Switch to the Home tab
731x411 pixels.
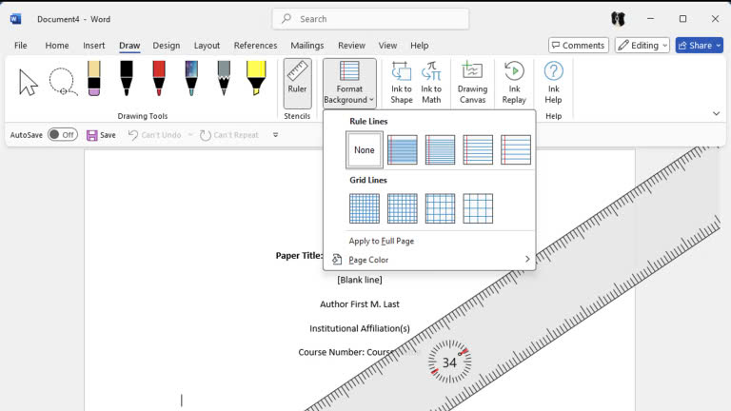coord(57,46)
